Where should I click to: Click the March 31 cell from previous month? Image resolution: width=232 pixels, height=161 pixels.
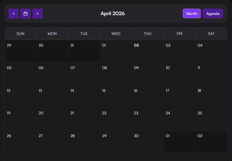[84, 51]
